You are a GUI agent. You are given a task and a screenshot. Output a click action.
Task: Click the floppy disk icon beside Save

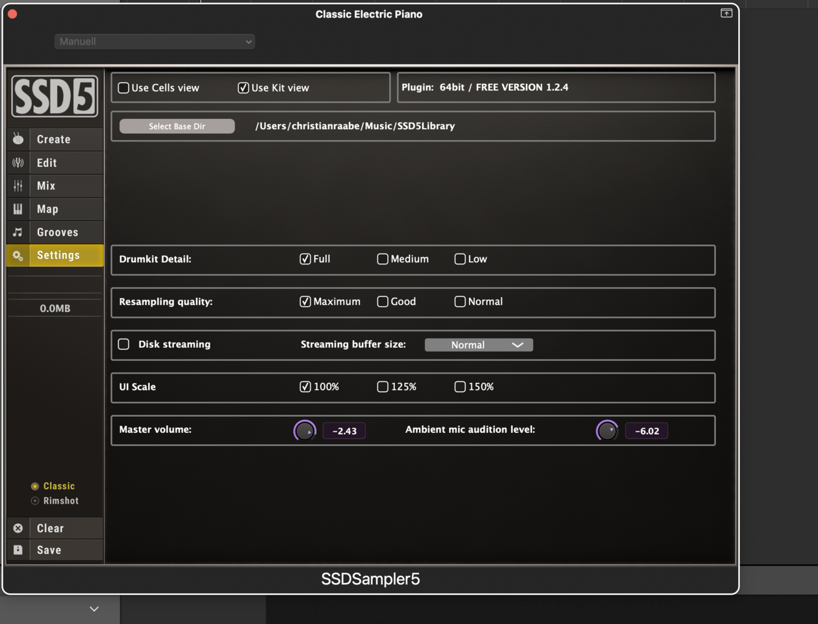18,550
